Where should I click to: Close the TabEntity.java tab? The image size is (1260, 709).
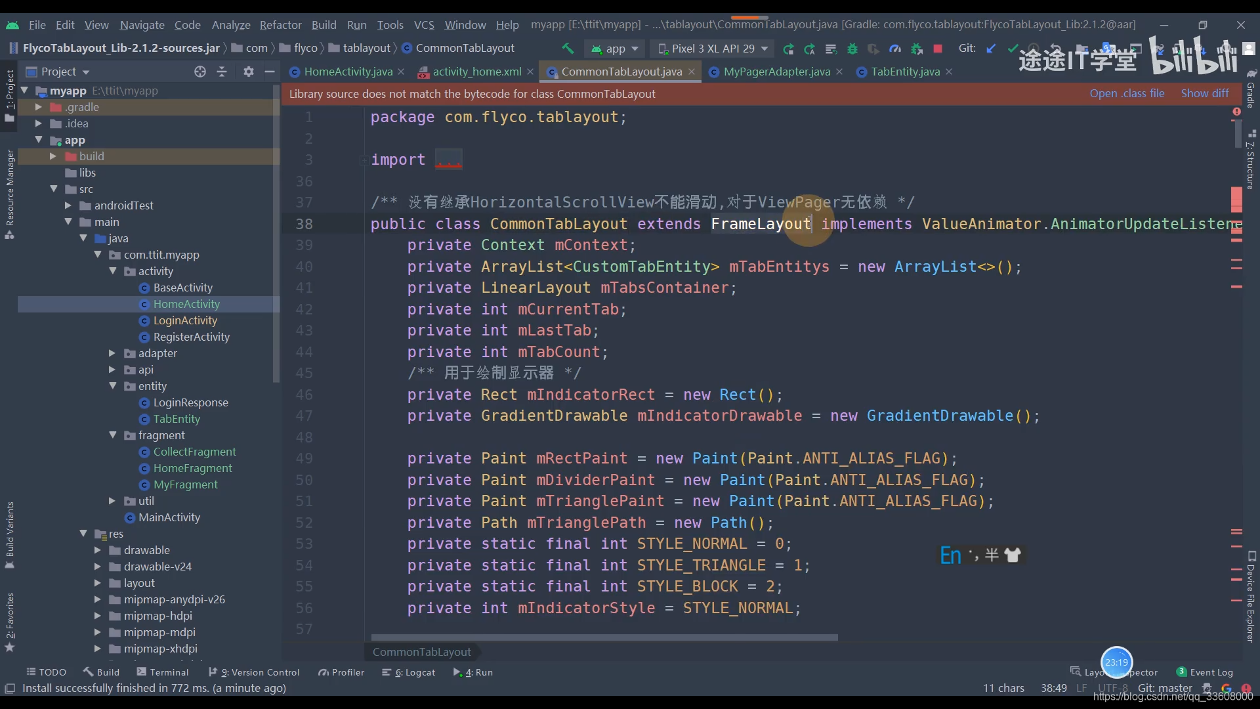pyautogui.click(x=949, y=72)
